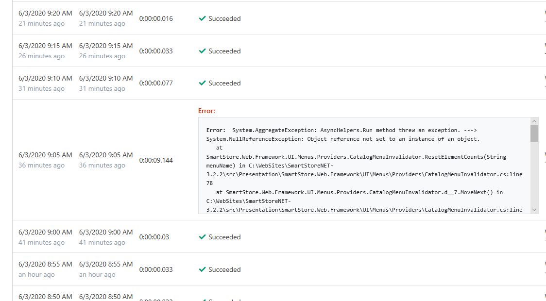The width and height of the screenshot is (546, 301).
Task: Click the down arrow on the error box scrollbar
Action: [x=534, y=210]
